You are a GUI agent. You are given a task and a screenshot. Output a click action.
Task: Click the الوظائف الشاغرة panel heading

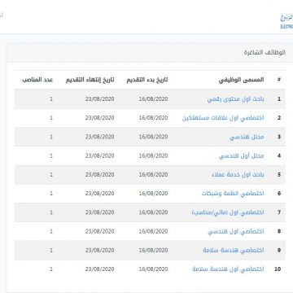click(x=265, y=53)
